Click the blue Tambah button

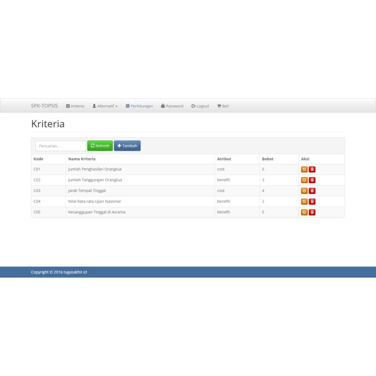(127, 146)
